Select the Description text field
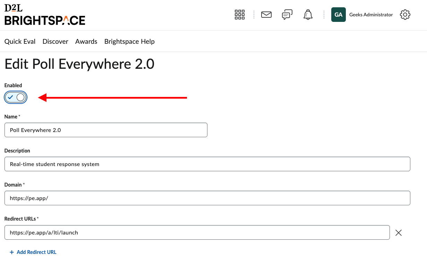Image resolution: width=427 pixels, height=264 pixels. [x=207, y=164]
